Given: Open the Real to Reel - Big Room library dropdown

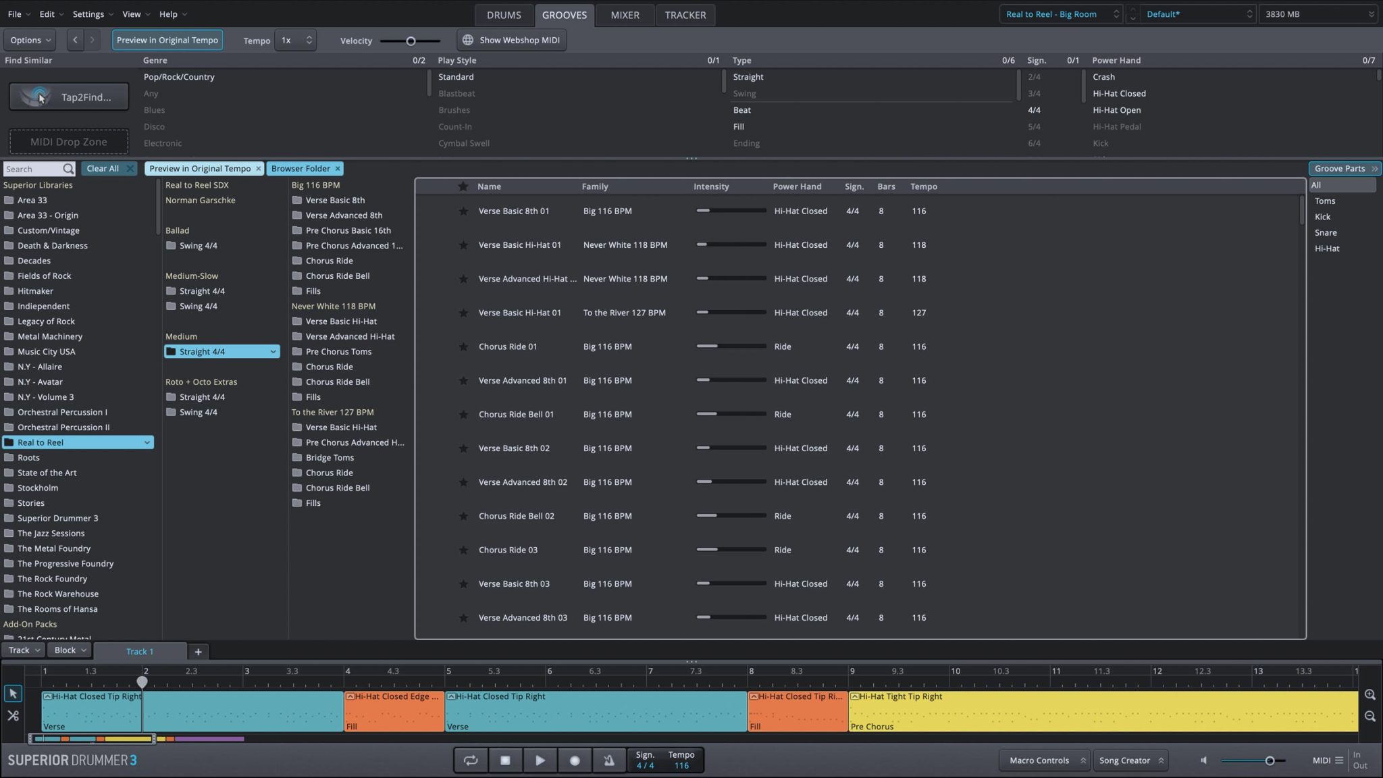Looking at the screenshot, I should click(1060, 14).
